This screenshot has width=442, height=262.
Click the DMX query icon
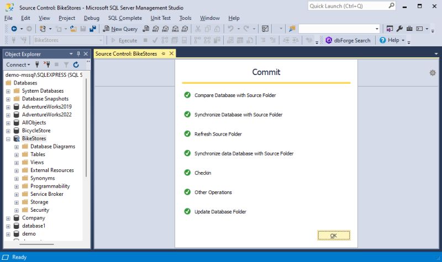(165, 29)
